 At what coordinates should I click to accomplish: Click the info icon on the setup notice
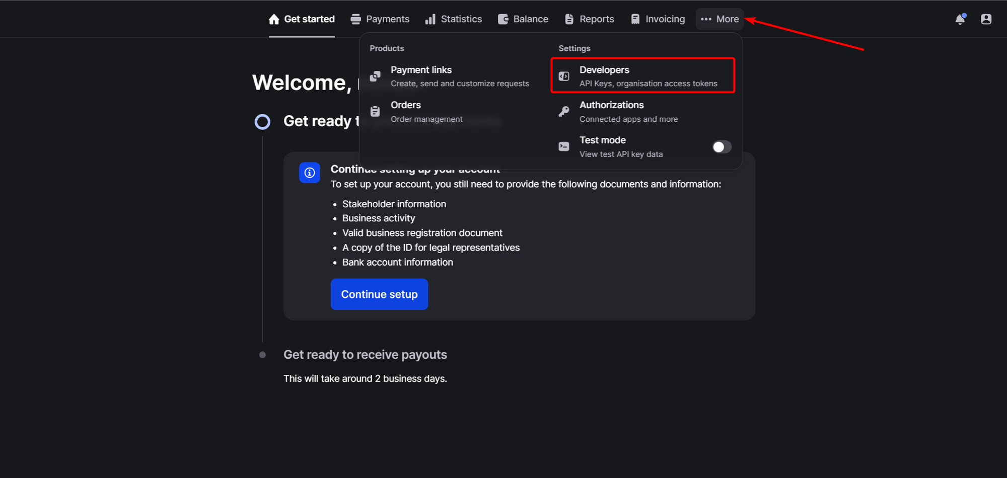310,173
